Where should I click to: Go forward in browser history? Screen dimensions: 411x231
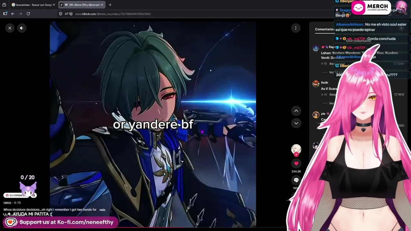[x=21, y=14]
